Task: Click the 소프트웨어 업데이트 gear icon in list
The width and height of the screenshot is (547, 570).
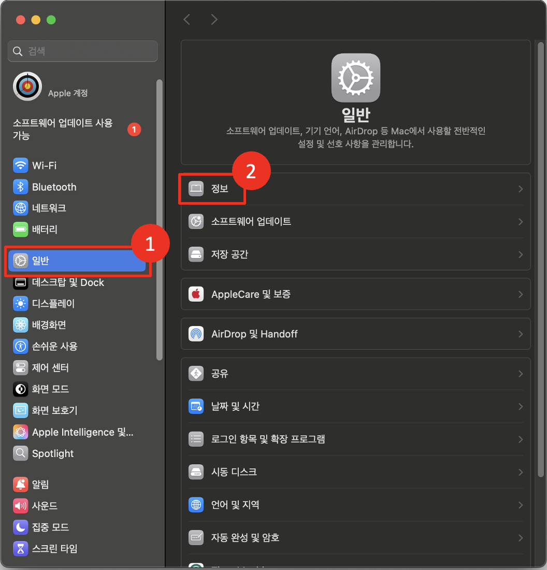Action: pyautogui.click(x=196, y=221)
